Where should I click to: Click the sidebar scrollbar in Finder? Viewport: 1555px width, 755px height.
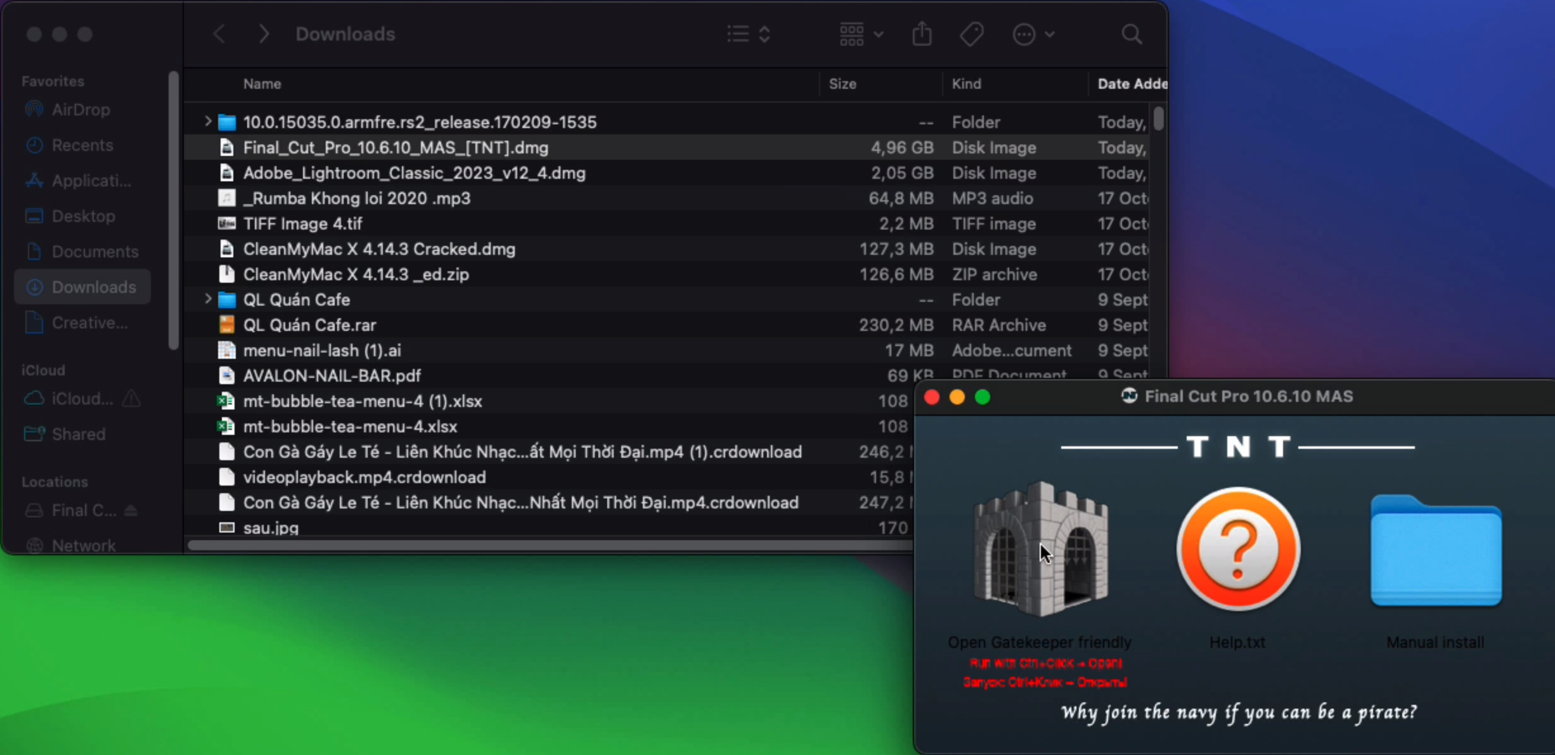[x=173, y=210]
